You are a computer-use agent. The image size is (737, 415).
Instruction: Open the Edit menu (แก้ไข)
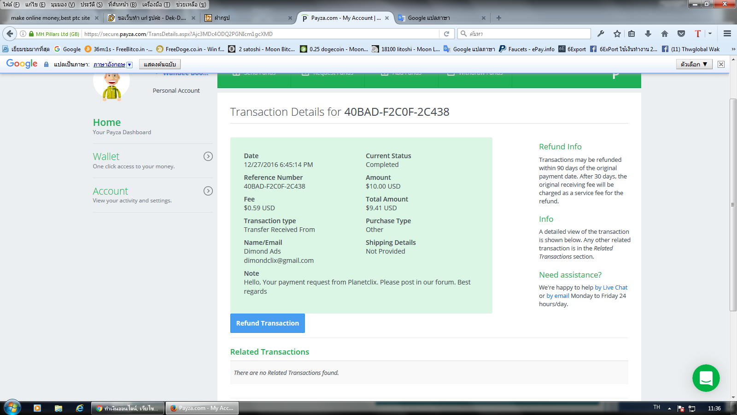tap(35, 5)
